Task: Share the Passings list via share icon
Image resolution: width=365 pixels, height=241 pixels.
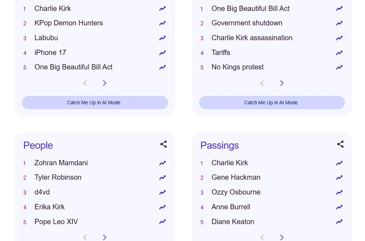Action: pos(340,144)
